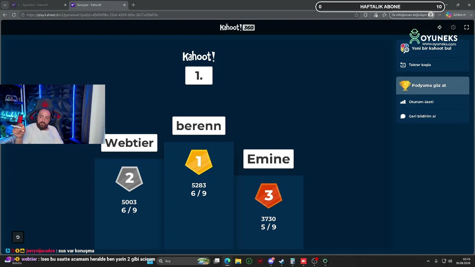Click berenn's score 5283
This screenshot has height=267, width=475.
click(x=199, y=185)
